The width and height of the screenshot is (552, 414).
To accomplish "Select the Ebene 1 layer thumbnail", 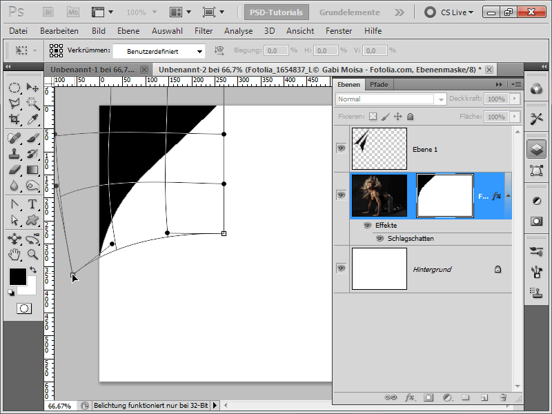I will (x=379, y=148).
